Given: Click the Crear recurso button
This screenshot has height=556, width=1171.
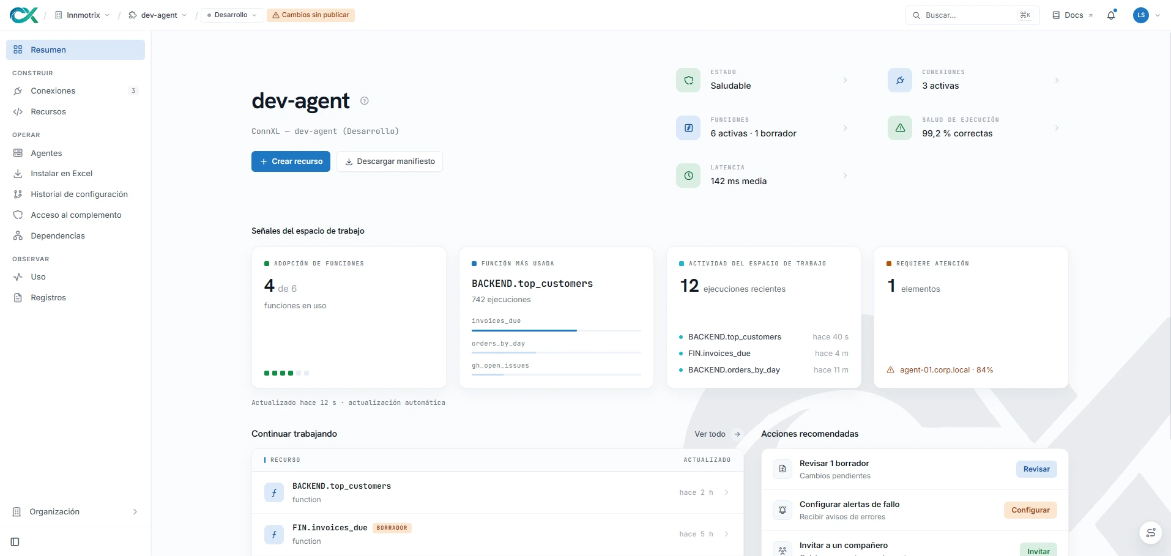Looking at the screenshot, I should coord(291,161).
